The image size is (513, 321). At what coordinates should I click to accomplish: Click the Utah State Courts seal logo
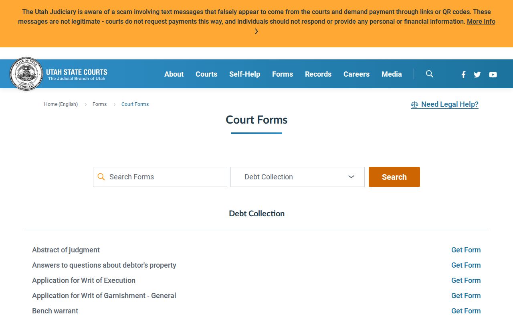pos(26,74)
